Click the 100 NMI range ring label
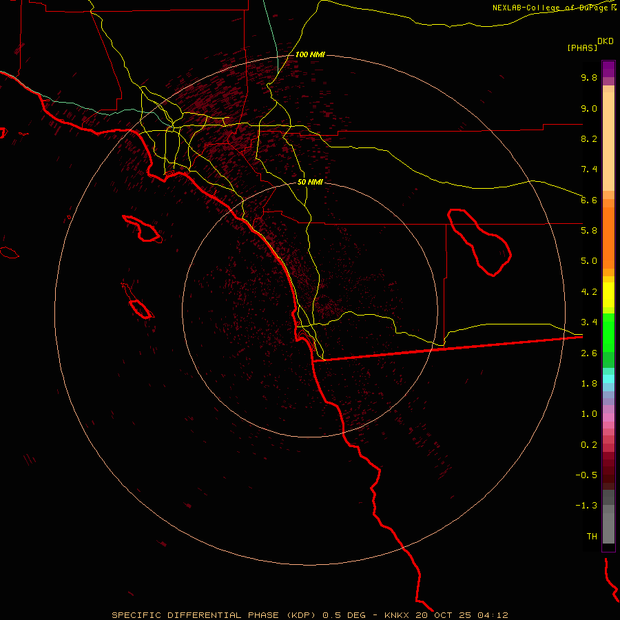This screenshot has width=620, height=620. point(310,54)
